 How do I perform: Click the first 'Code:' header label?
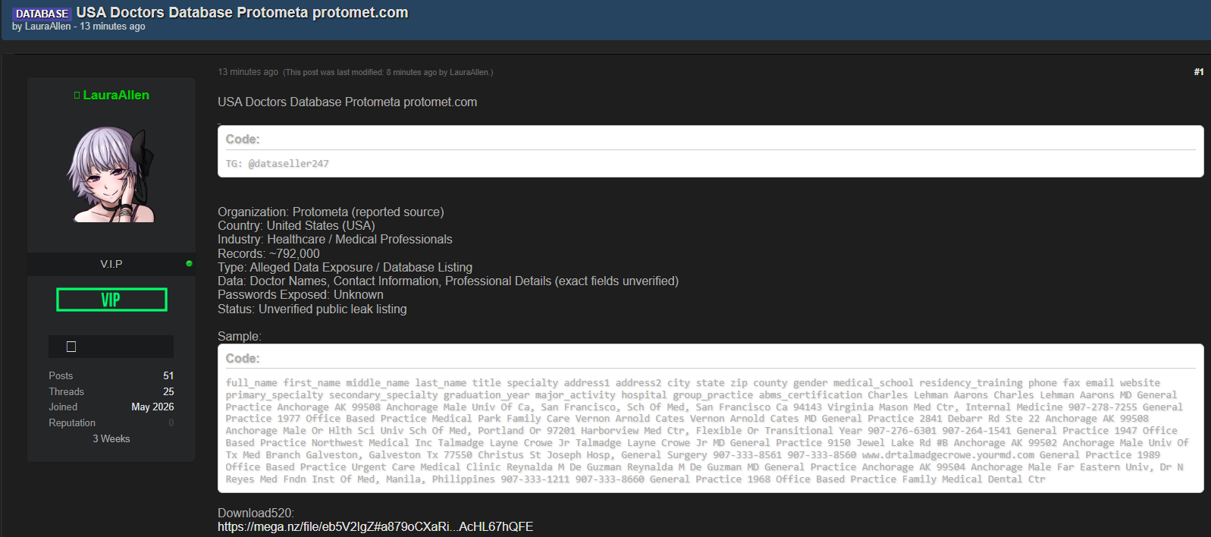coord(243,139)
